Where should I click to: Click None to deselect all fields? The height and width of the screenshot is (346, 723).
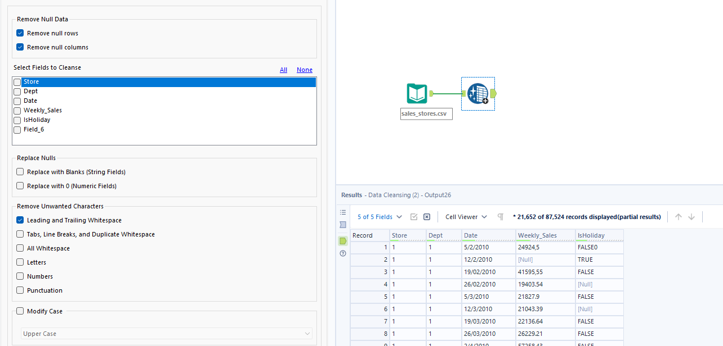click(x=304, y=70)
